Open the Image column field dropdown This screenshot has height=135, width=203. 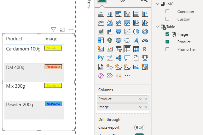click(x=141, y=107)
